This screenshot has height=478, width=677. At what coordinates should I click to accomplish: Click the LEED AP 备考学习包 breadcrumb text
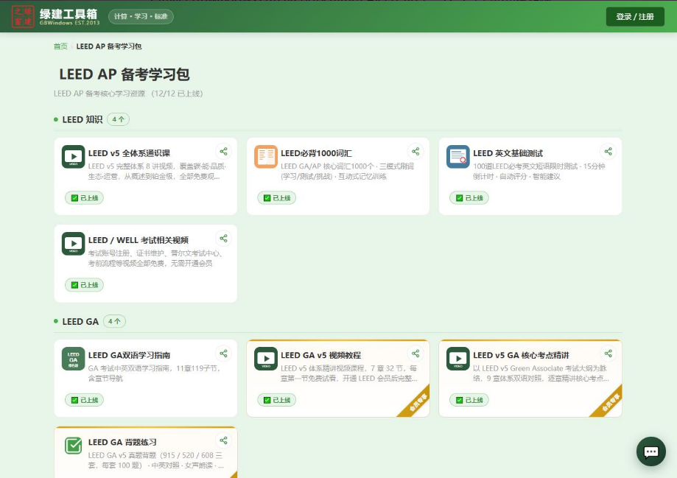109,46
